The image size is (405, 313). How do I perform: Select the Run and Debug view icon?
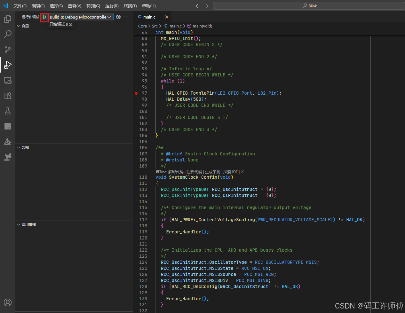[8, 65]
